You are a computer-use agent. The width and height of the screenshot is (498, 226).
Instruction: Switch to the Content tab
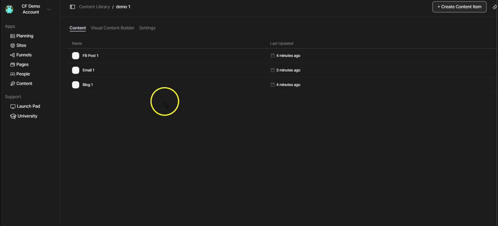click(x=78, y=28)
